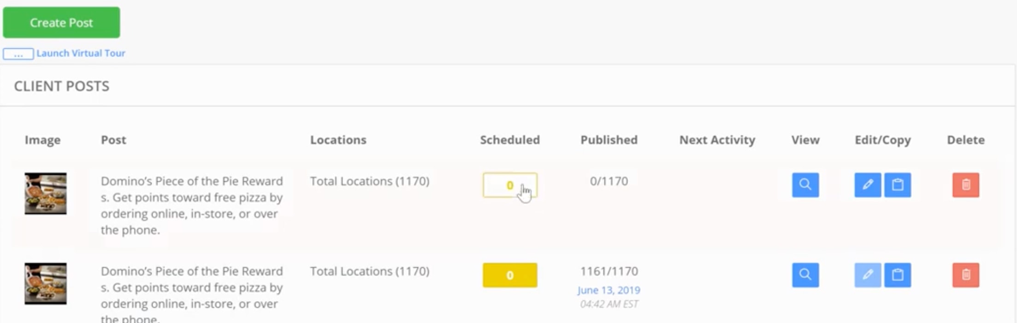Click the Published column header
The height and width of the screenshot is (323, 1017).
tap(609, 140)
